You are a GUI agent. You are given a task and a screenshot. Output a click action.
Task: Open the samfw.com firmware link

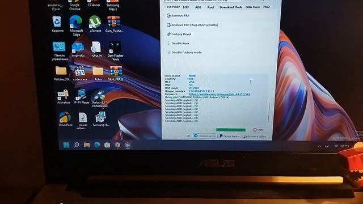220,94
